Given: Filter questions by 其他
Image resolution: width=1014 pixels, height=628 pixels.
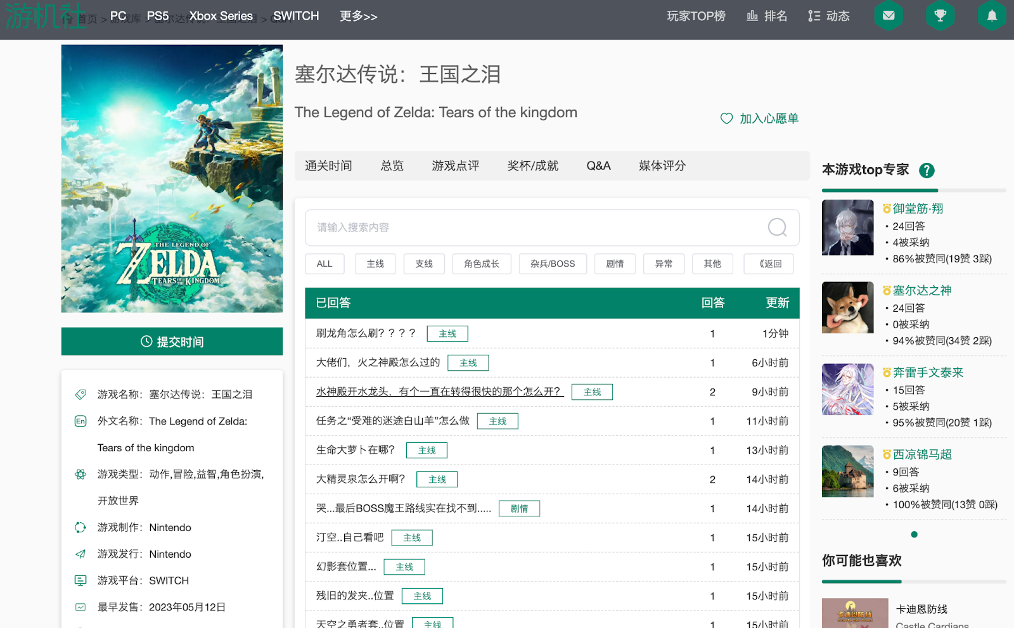Looking at the screenshot, I should click(x=712, y=264).
